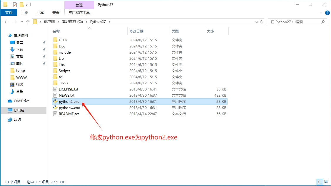Image resolution: width=331 pixels, height=186 pixels.
Task: Expand the ribbon with the chevron
Action: [x=321, y=13]
